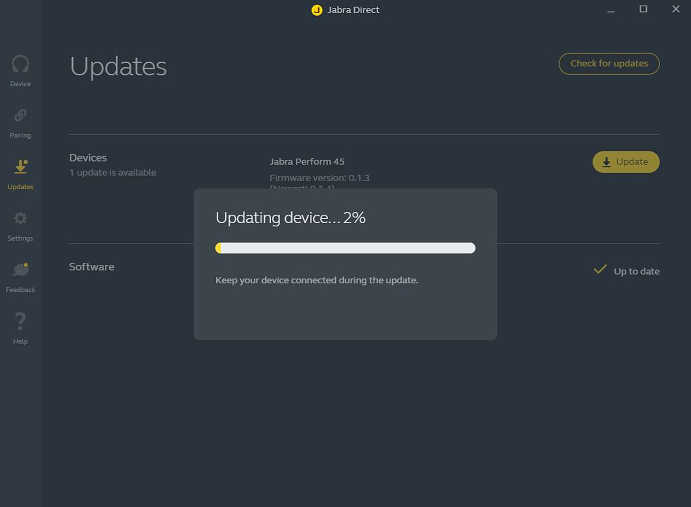691x507 pixels.
Task: Click the Updates page heading
Action: pyautogui.click(x=118, y=67)
